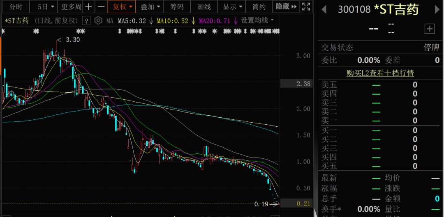Switch to the 分时 tab

tap(16, 7)
